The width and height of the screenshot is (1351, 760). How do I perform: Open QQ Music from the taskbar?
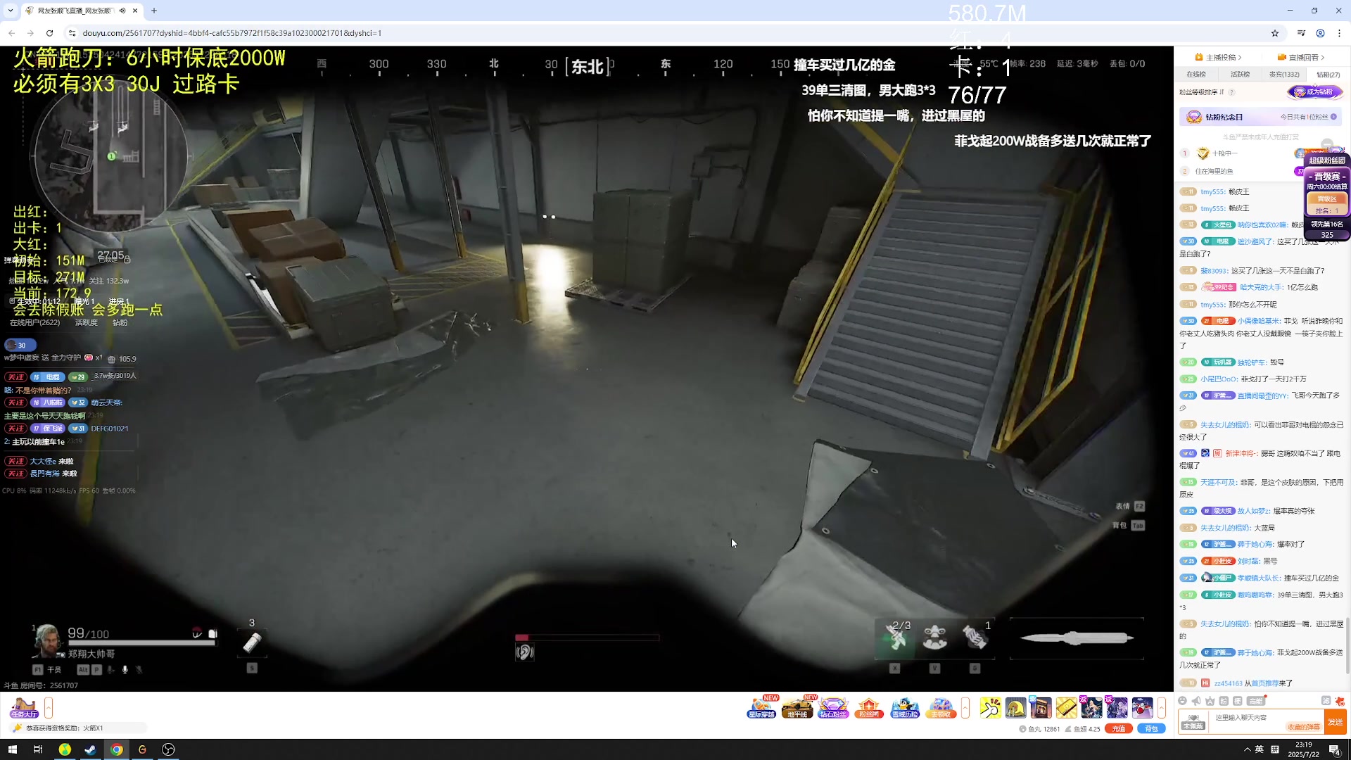click(x=65, y=749)
